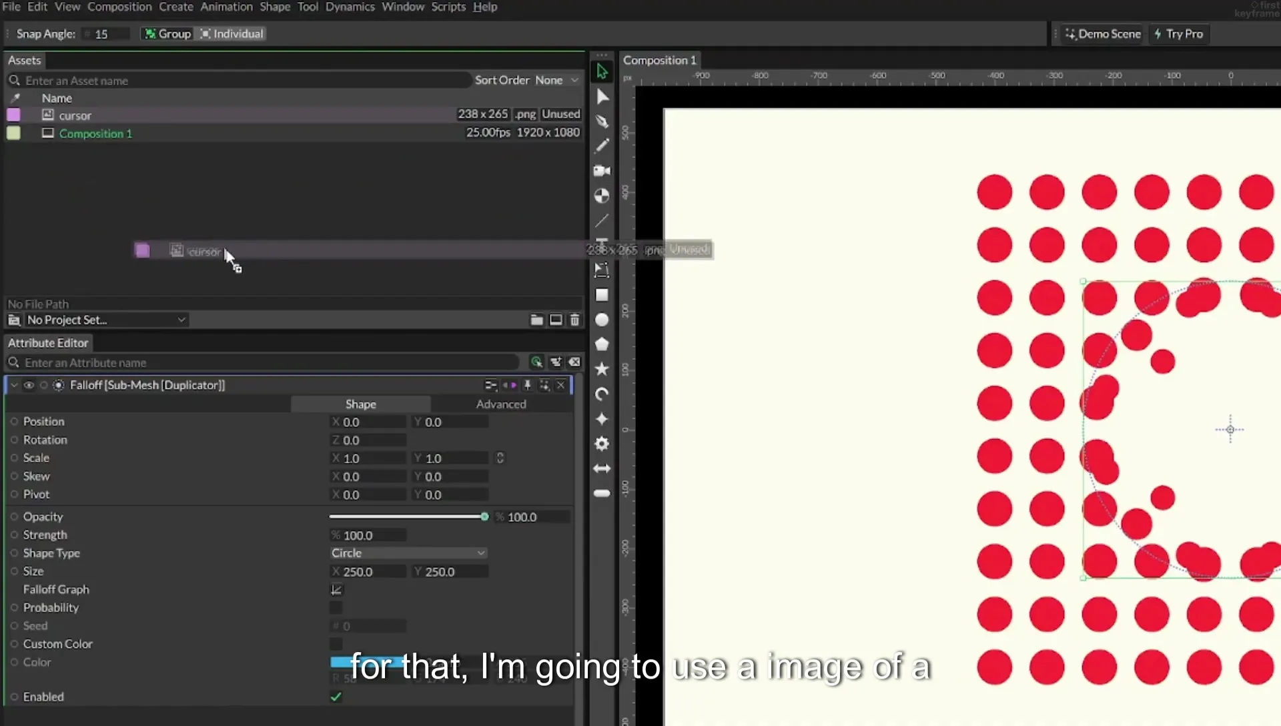Enable the Custom Color checkbox
The image size is (1281, 726).
(336, 644)
